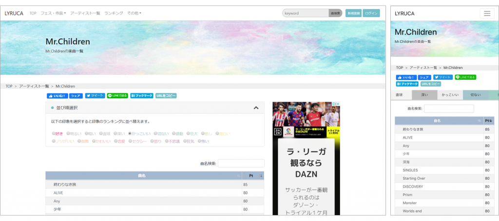Close the DAZN ad with X icon
The image size is (499, 221).
pos(338,103)
